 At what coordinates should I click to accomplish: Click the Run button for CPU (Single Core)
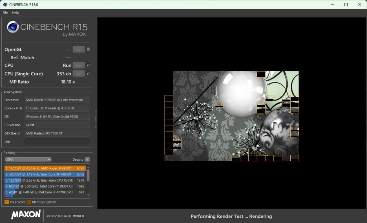tap(79, 74)
